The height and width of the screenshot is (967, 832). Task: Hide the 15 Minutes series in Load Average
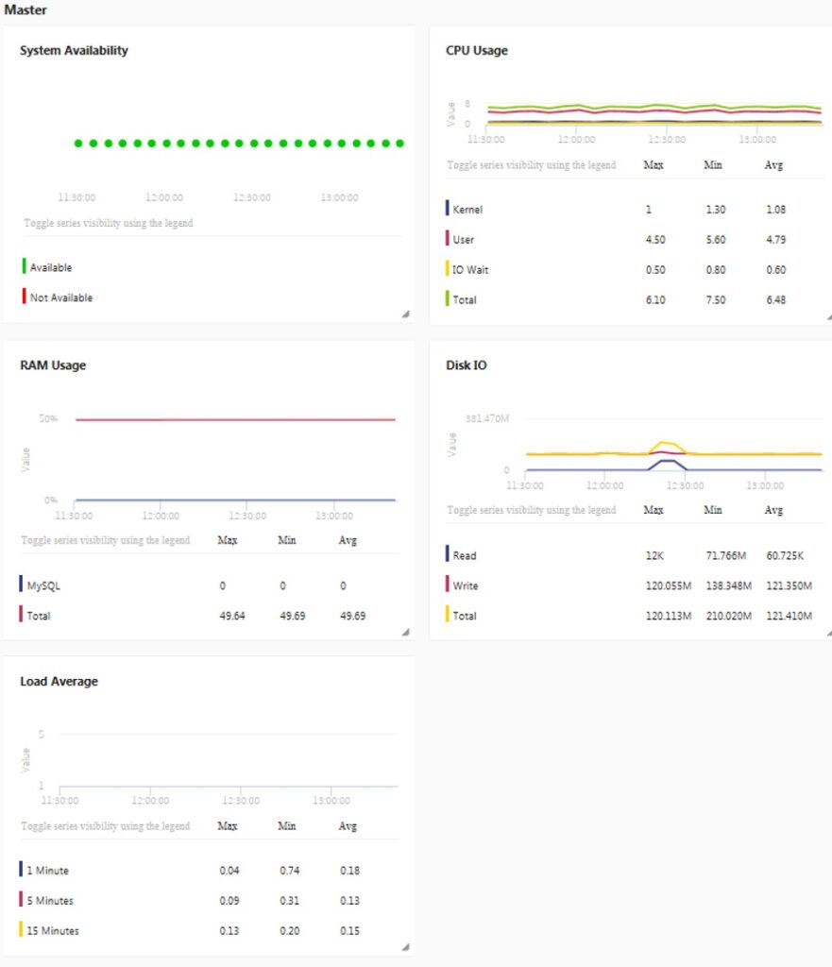(52, 930)
